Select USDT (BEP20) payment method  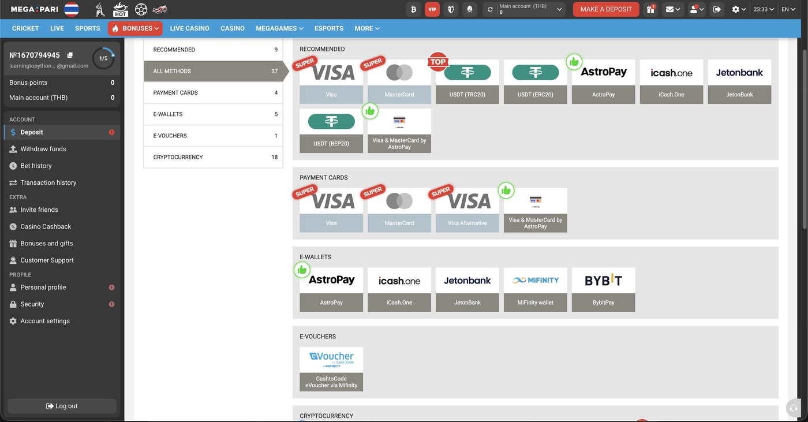[x=331, y=130]
